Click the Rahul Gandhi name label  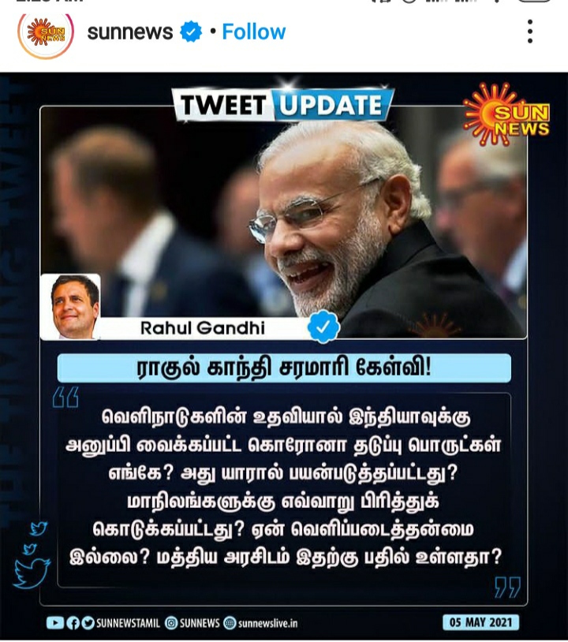pyautogui.click(x=202, y=328)
